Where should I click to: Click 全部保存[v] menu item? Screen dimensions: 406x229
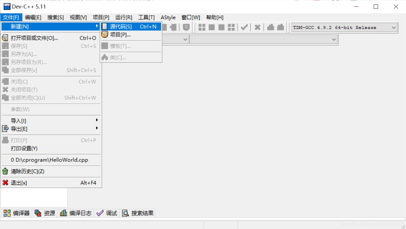click(51, 70)
